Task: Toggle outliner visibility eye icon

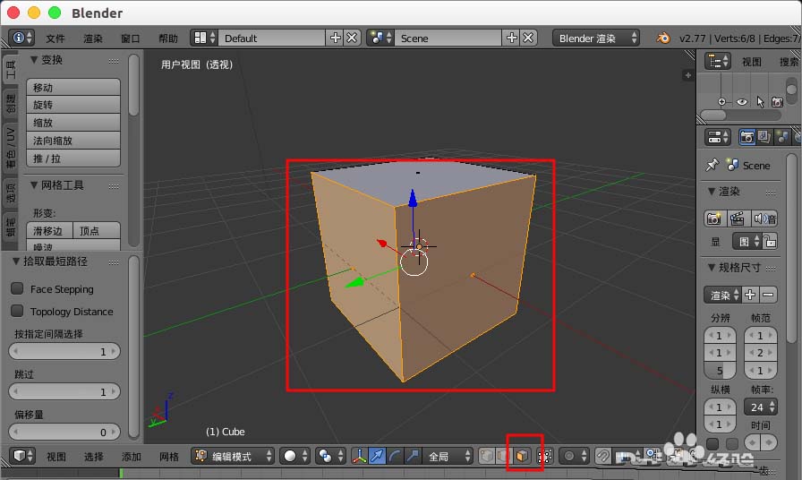Action: 742,102
